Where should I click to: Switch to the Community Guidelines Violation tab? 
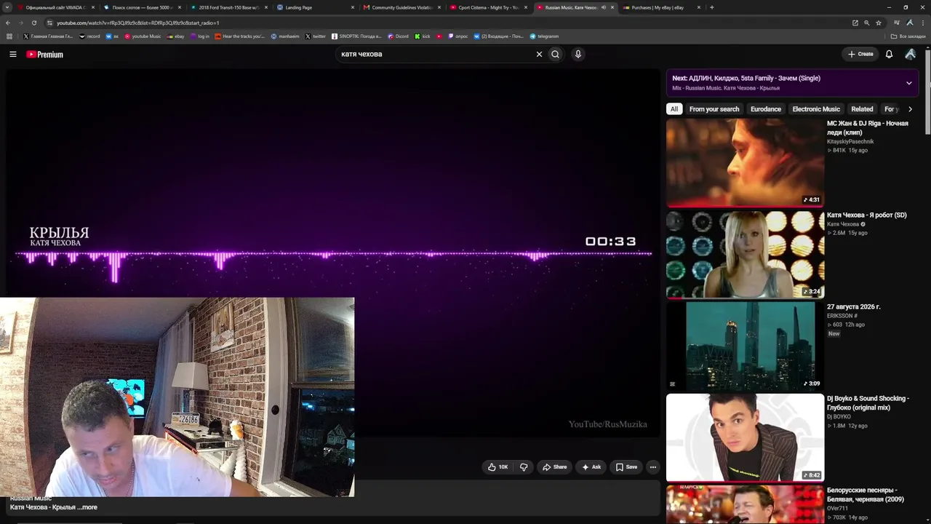click(x=402, y=7)
